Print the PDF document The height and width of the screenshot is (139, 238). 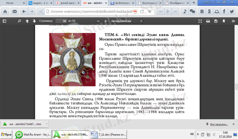(208, 21)
